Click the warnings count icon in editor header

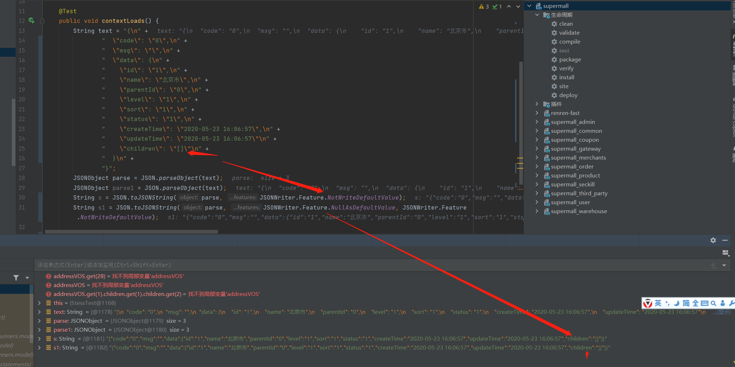pyautogui.click(x=483, y=6)
